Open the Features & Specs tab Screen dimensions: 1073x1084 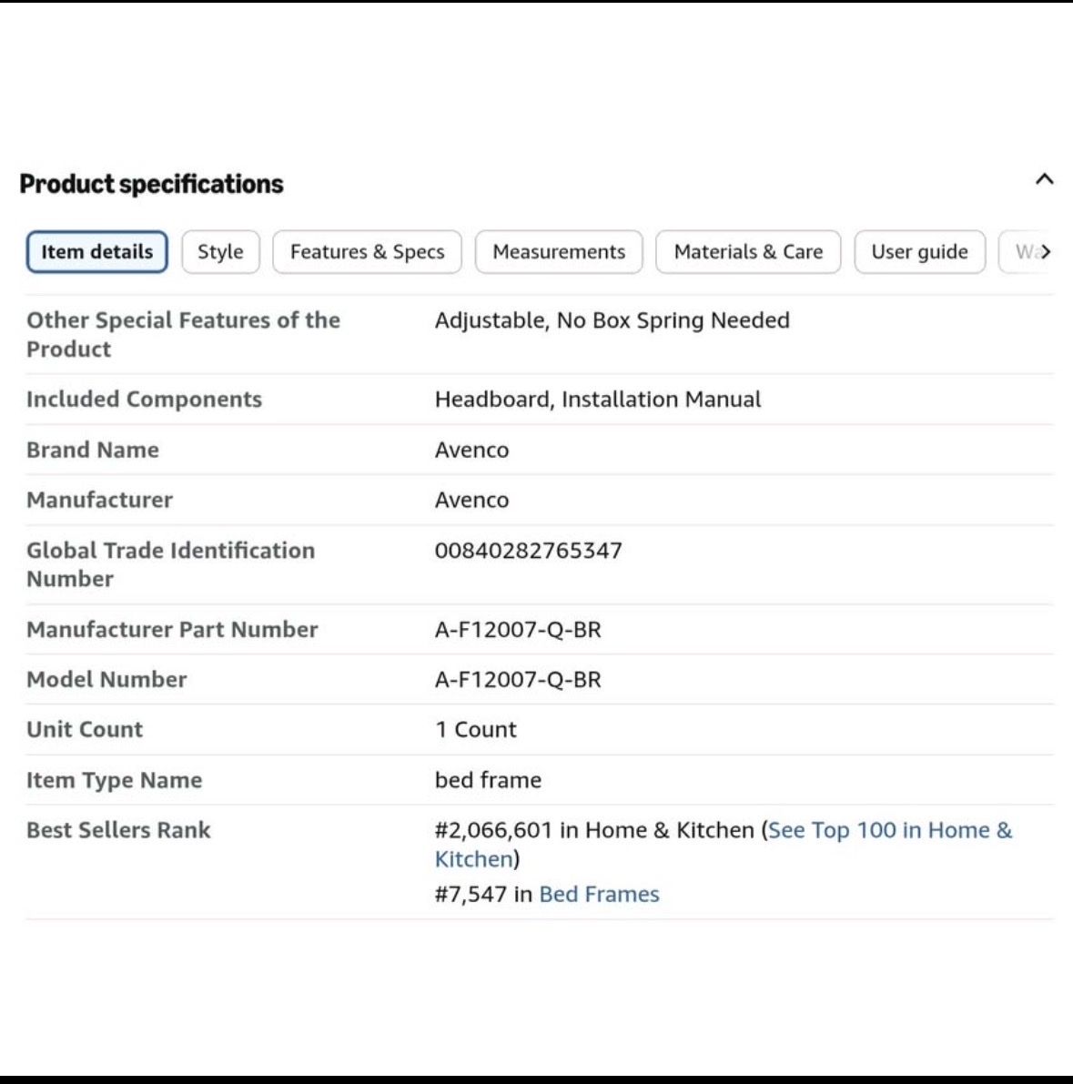[x=367, y=251]
